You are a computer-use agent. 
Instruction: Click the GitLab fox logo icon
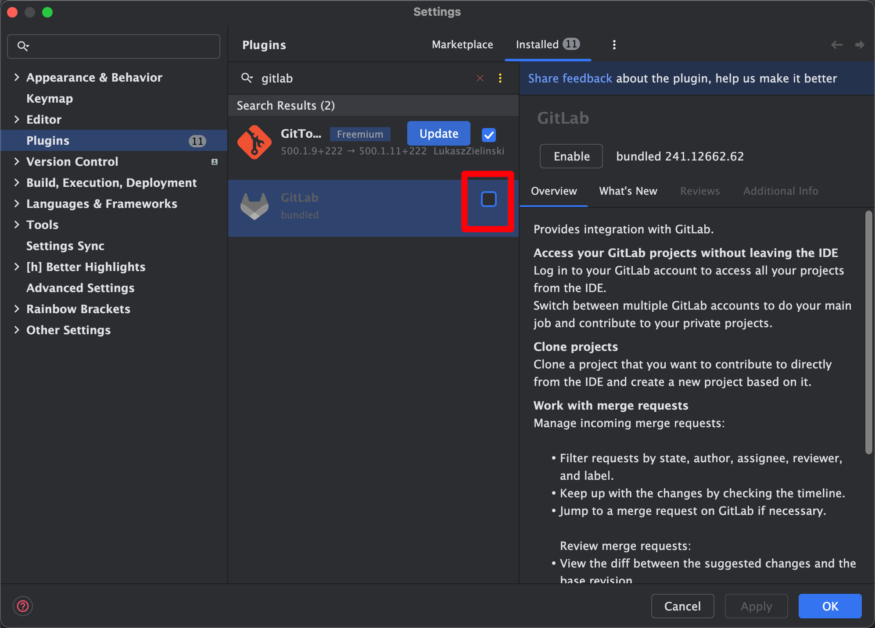tap(254, 206)
